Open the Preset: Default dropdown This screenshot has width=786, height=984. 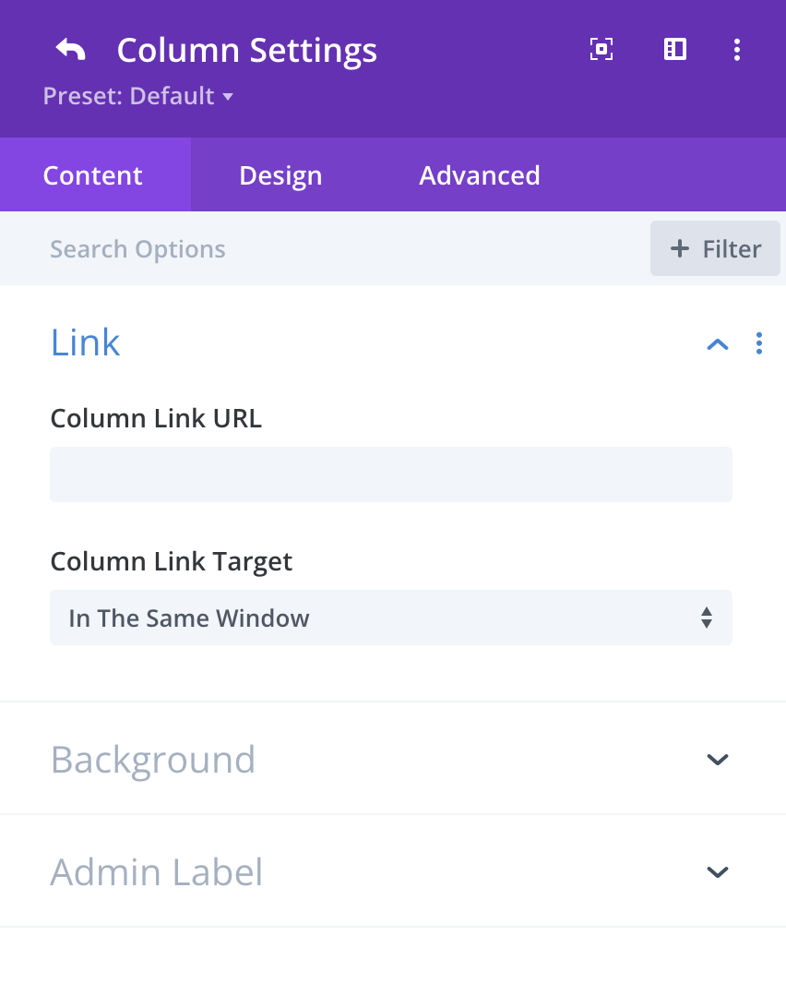pos(137,96)
